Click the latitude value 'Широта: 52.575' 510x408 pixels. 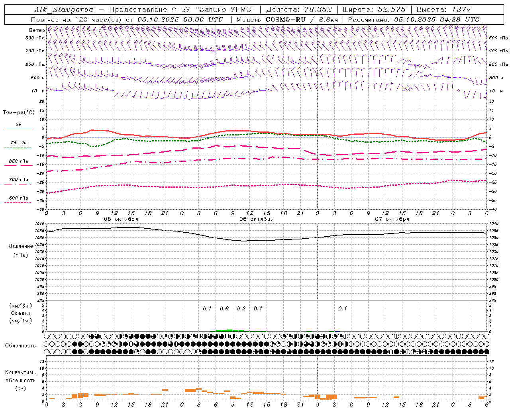pyautogui.click(x=374, y=10)
